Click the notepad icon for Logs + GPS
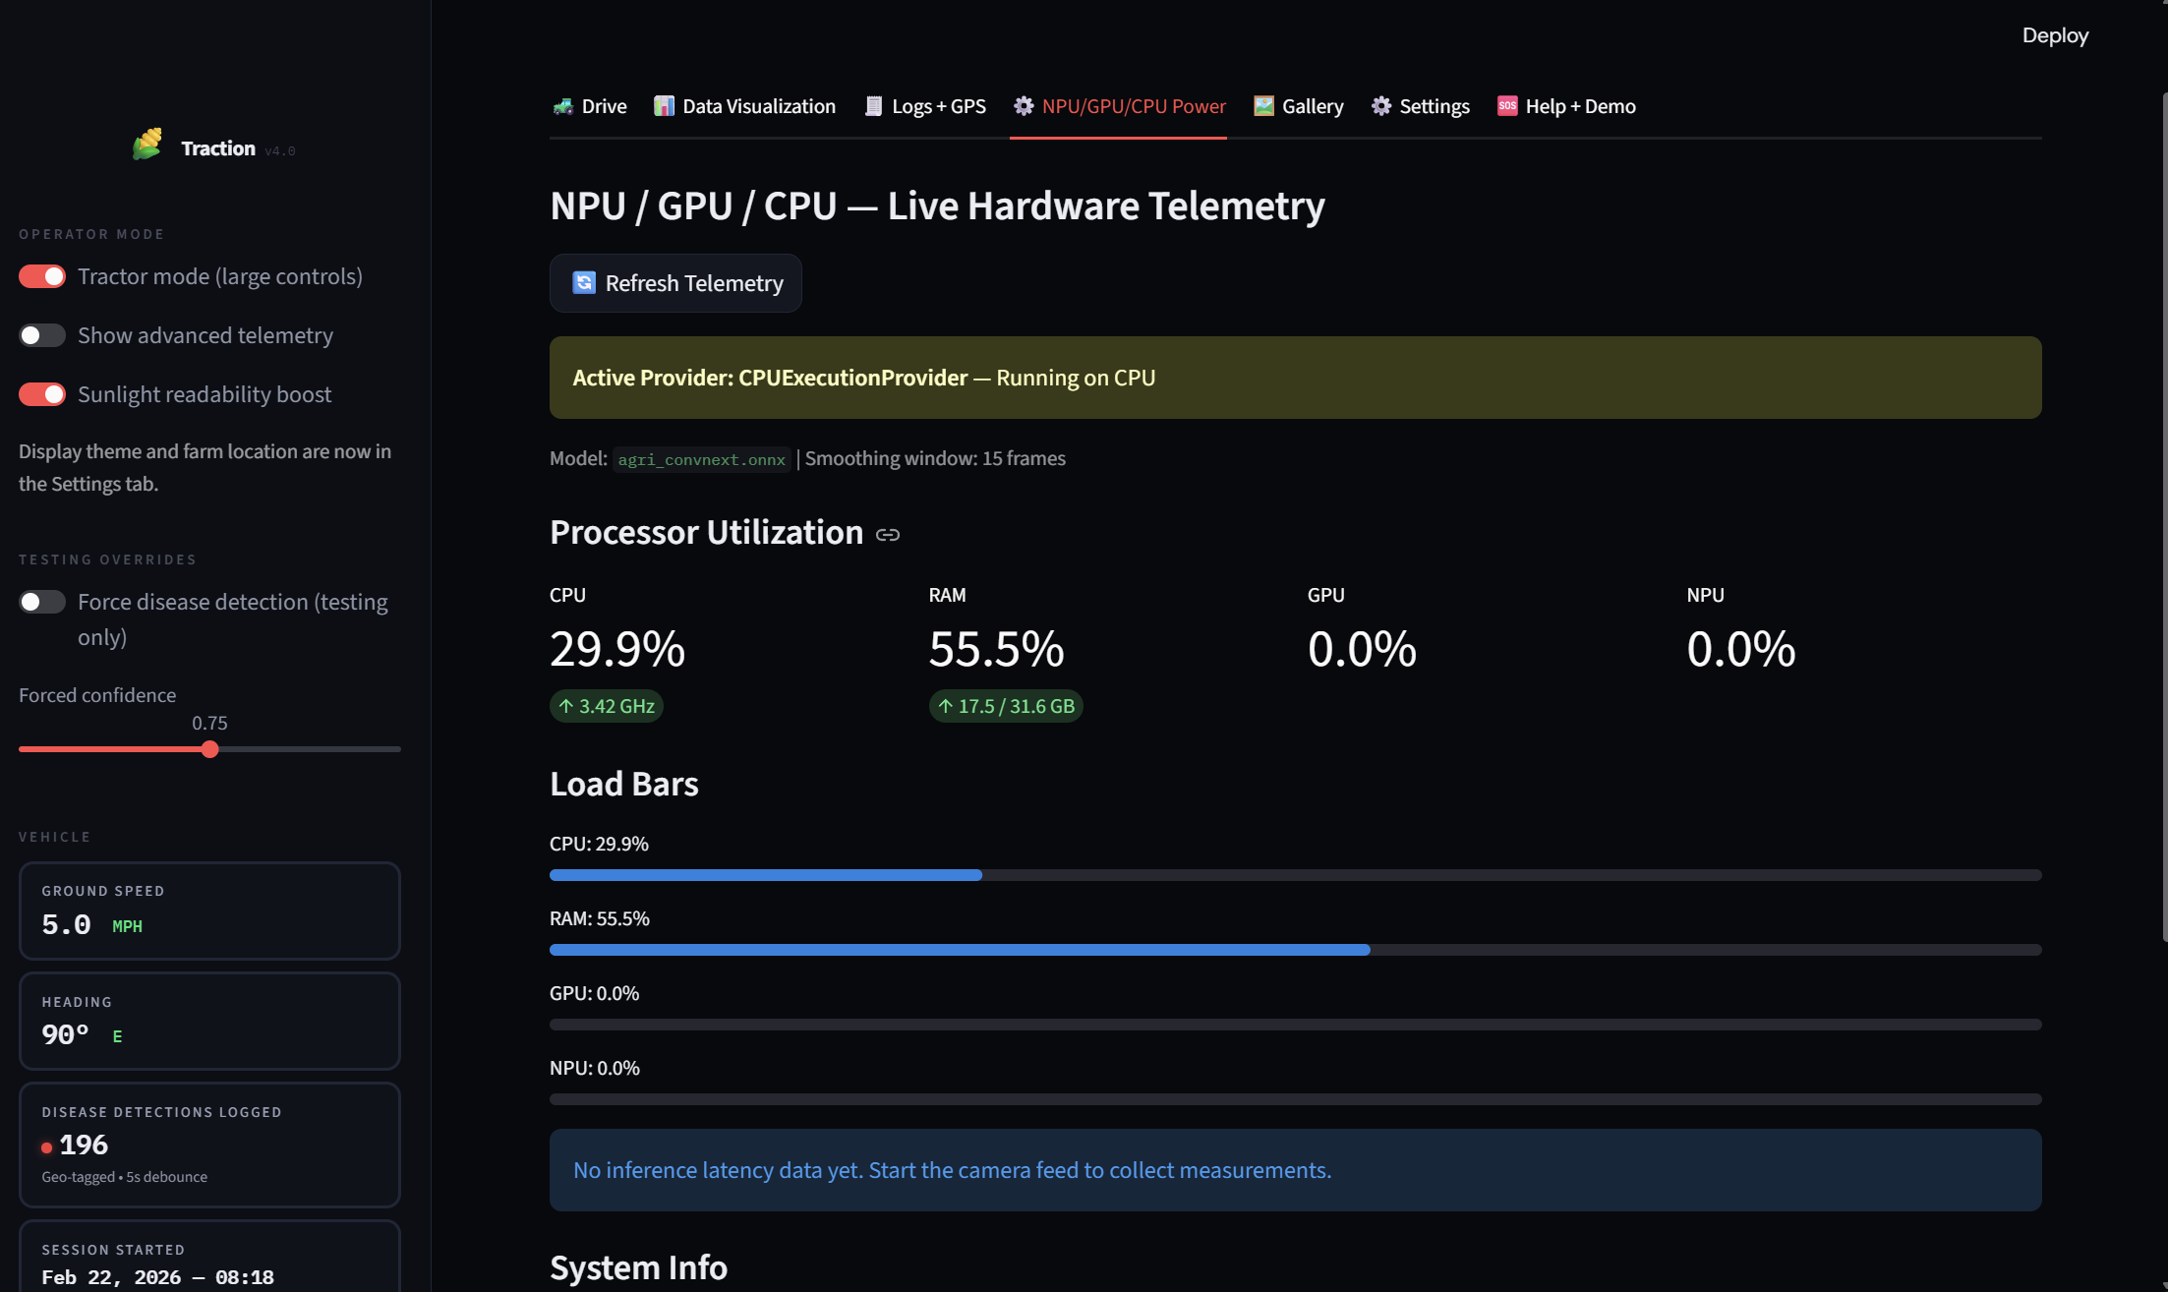The image size is (2168, 1292). coord(873,106)
